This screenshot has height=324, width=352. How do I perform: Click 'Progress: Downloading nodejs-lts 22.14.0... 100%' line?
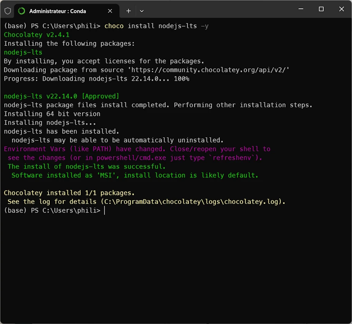[97, 79]
